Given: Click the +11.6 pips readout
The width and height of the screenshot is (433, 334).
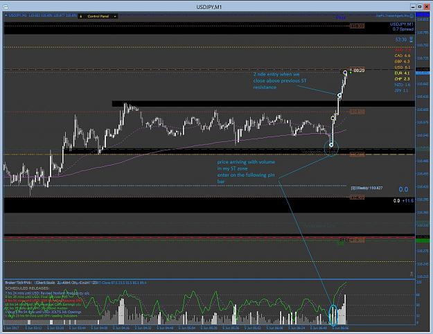Looking at the screenshot, I should (x=407, y=200).
